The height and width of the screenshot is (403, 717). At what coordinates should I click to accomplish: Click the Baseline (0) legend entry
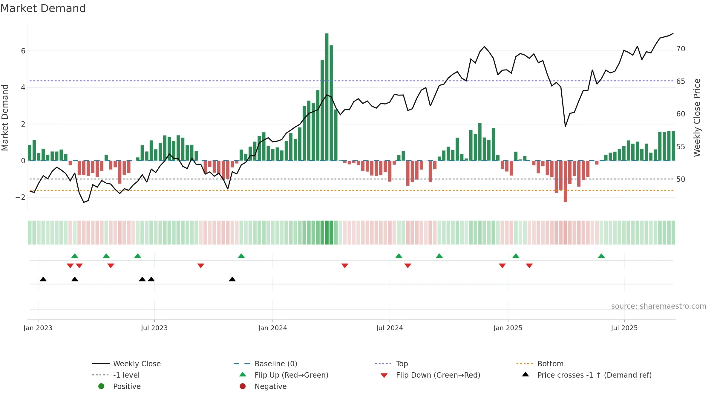coord(265,364)
